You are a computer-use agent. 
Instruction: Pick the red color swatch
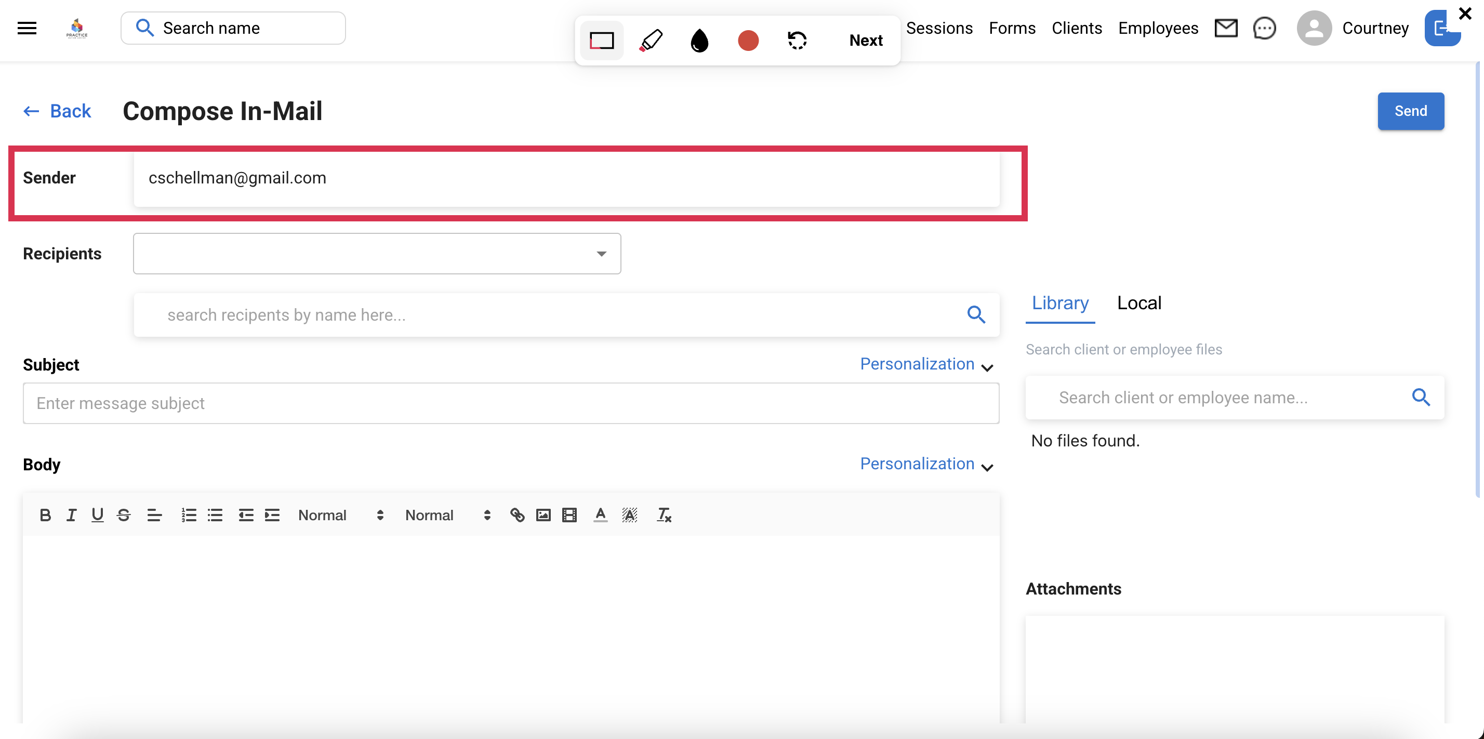(748, 41)
